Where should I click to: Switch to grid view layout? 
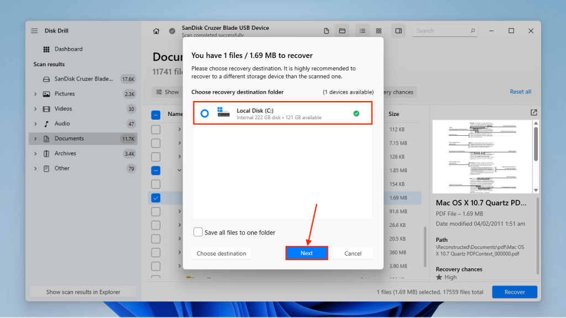[379, 30]
